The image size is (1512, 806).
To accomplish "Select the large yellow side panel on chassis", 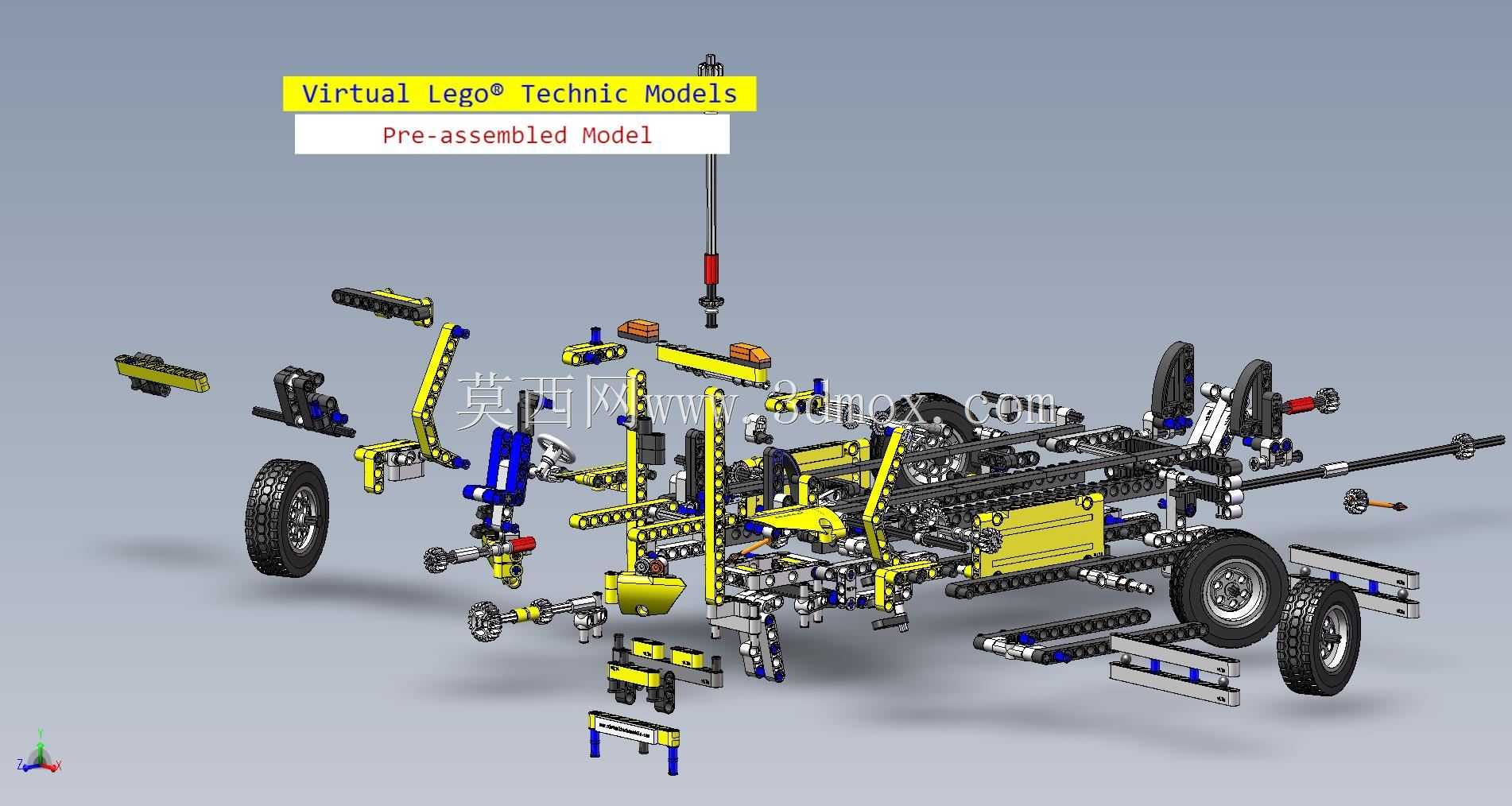I will (x=1039, y=534).
